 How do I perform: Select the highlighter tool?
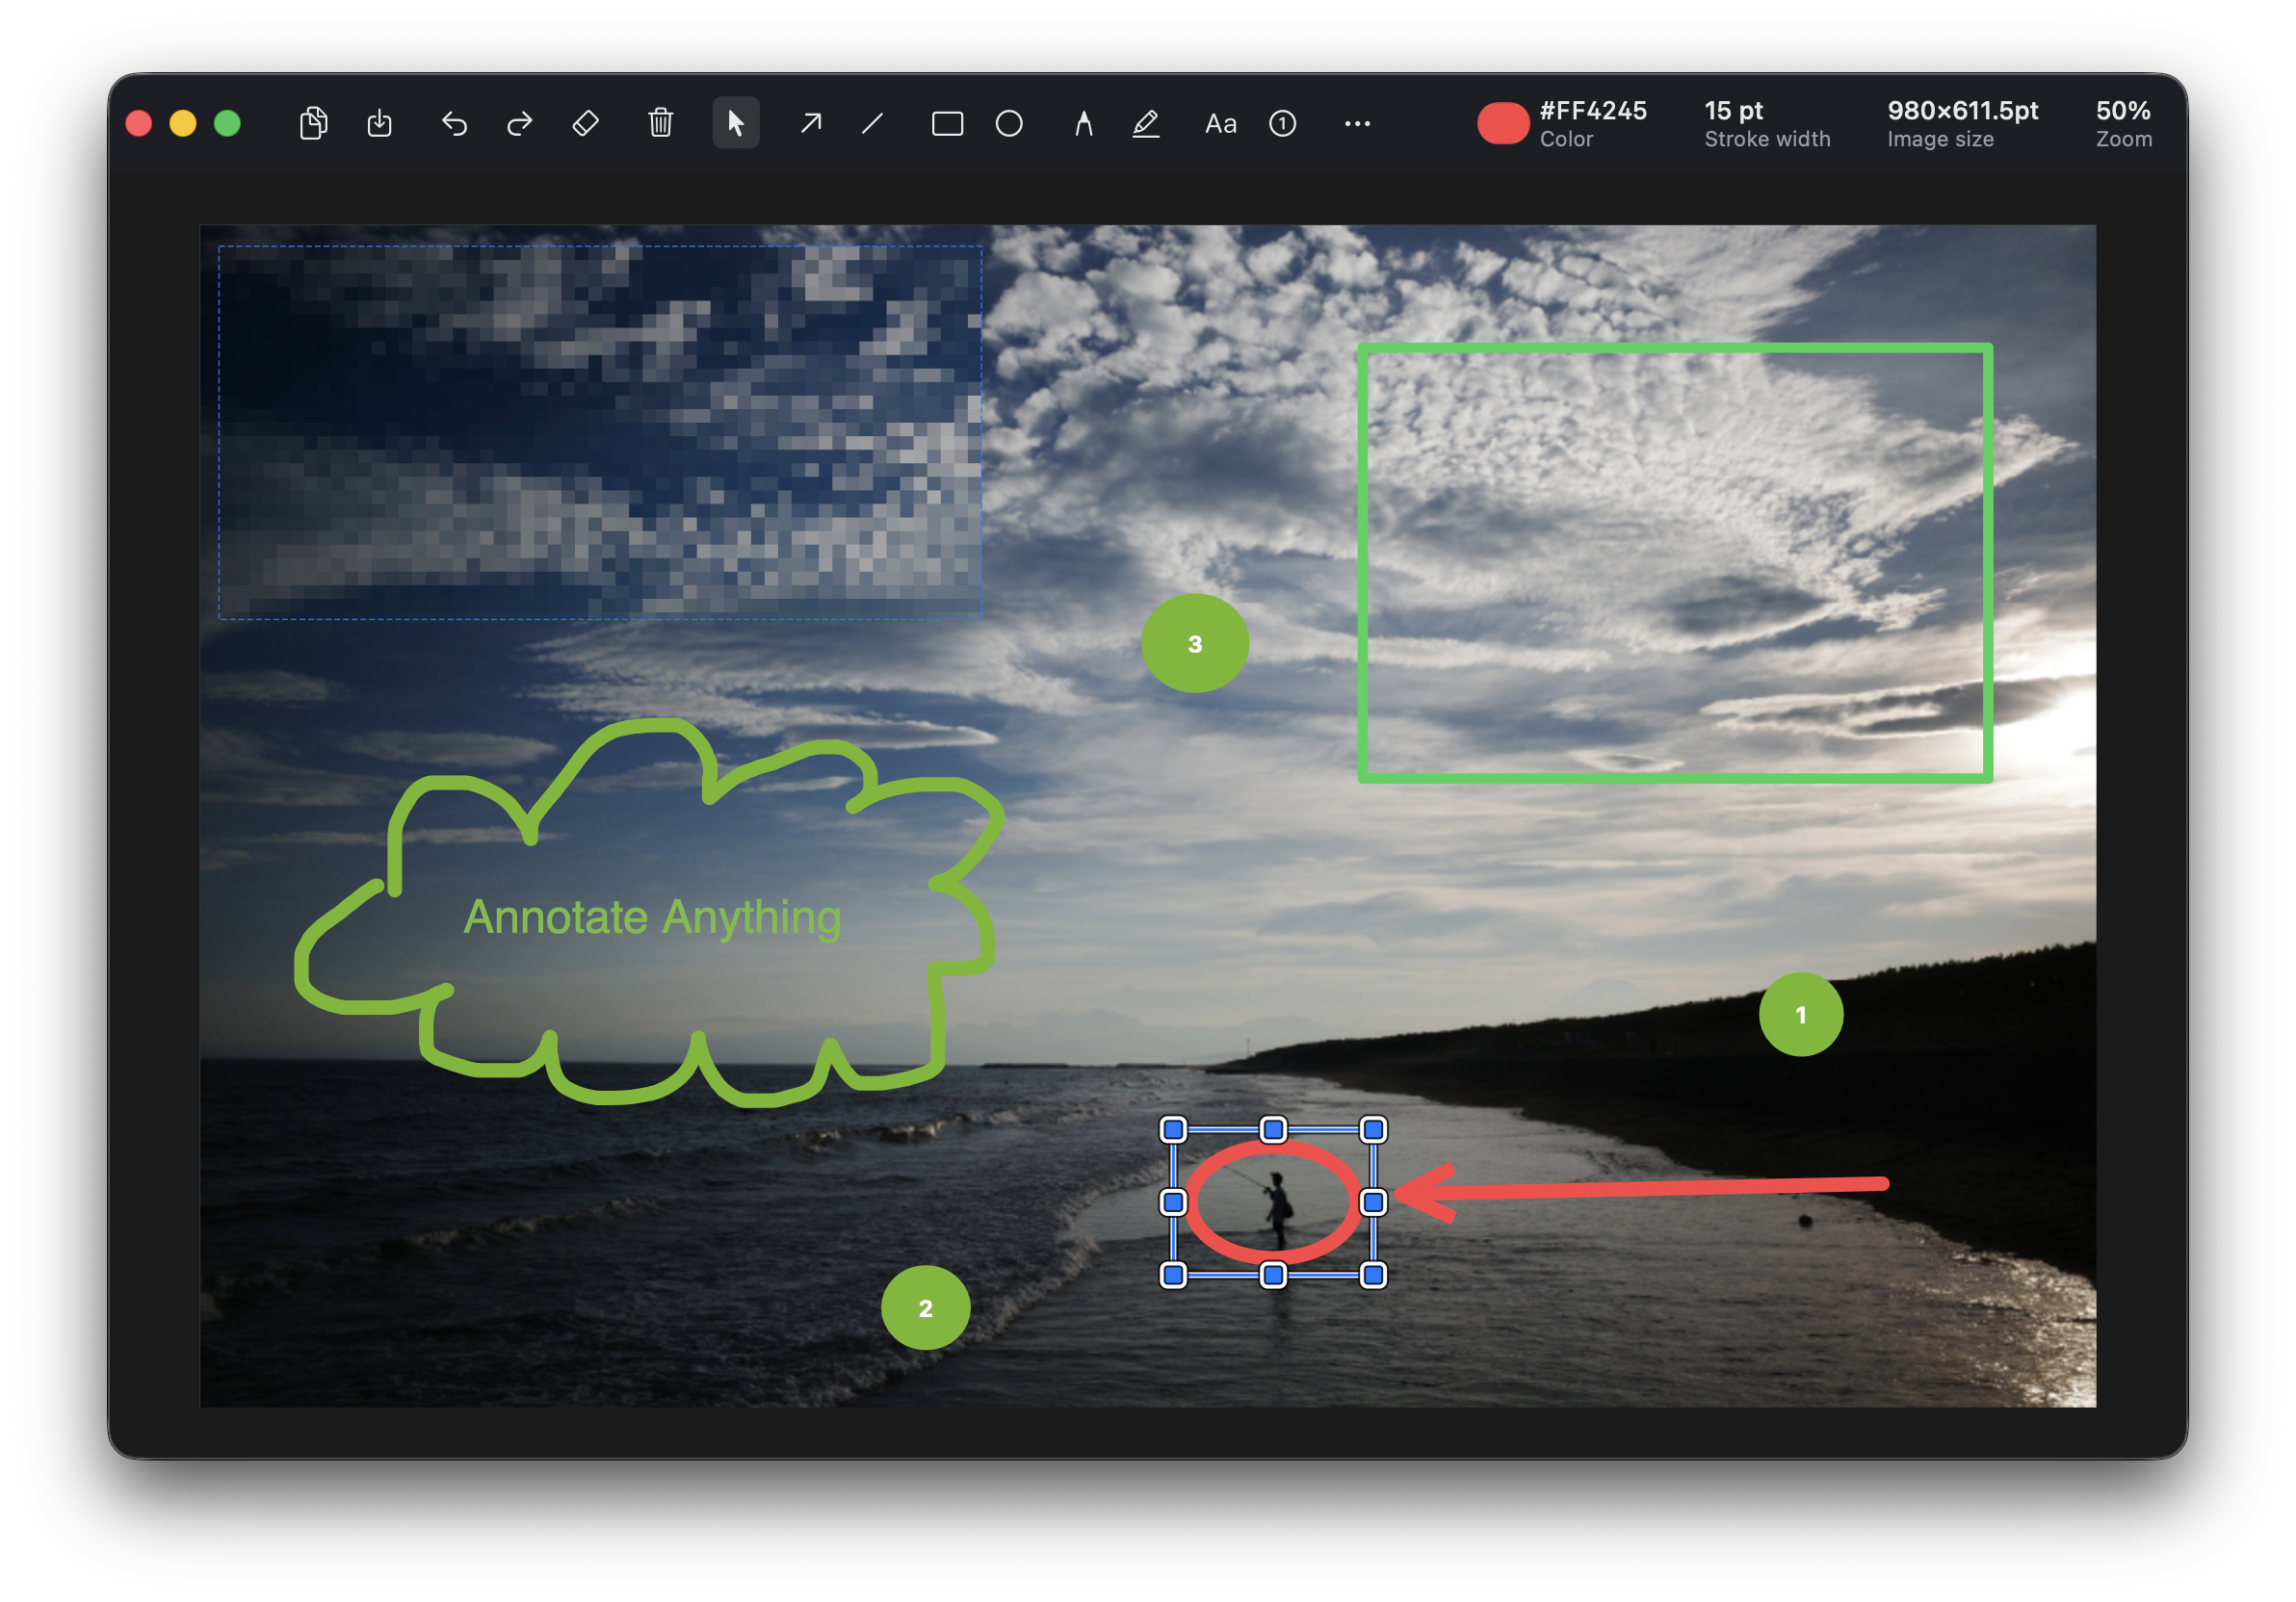1146,123
